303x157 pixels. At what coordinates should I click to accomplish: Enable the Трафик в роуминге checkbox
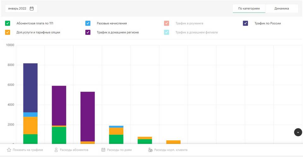tap(167, 23)
